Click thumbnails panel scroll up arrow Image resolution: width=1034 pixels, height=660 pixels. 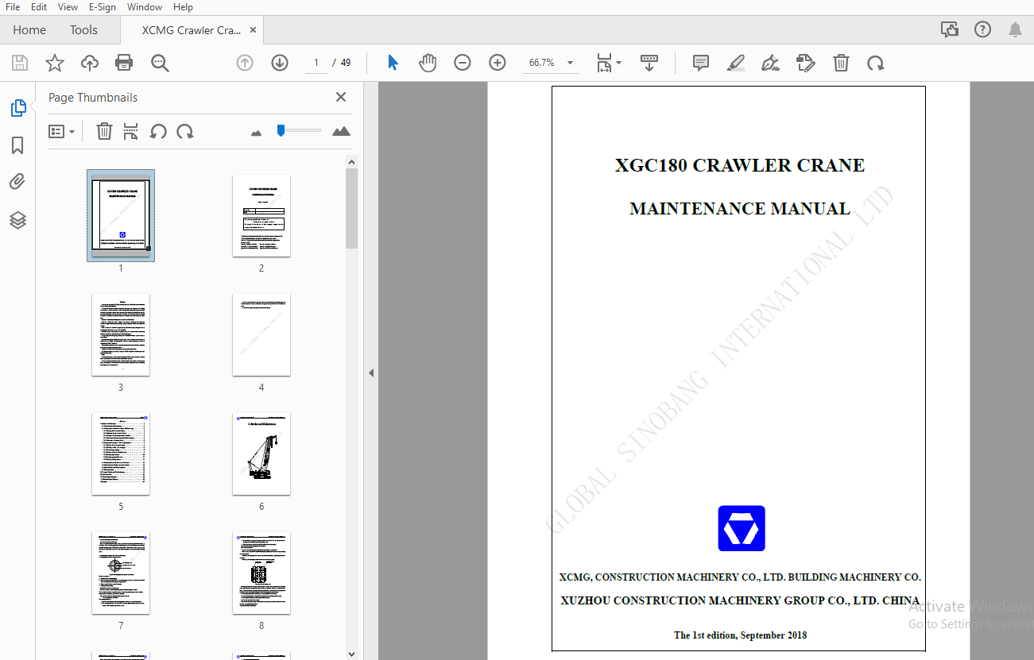(352, 162)
